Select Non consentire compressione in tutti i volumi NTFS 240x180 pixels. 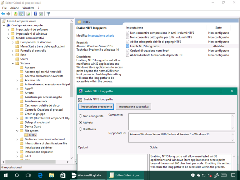(162, 33)
